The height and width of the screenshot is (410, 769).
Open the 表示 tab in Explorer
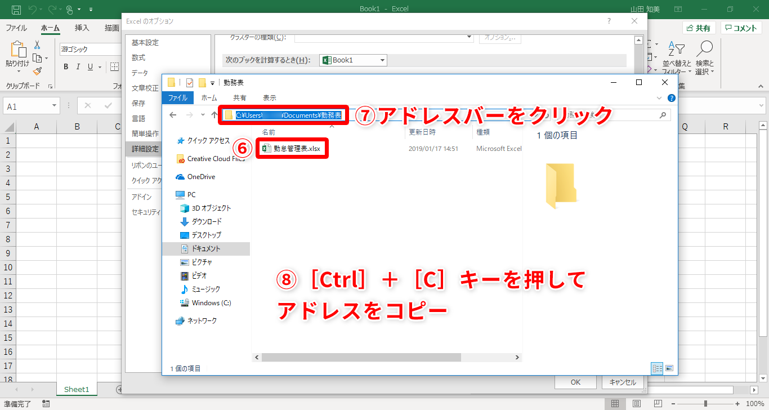click(270, 97)
